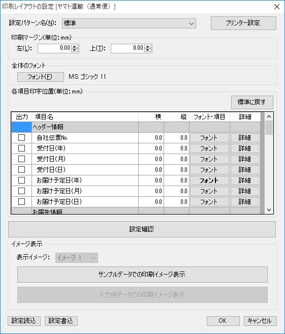Confirm the dialog with OK
The width and height of the screenshot is (285, 334).
223,321
